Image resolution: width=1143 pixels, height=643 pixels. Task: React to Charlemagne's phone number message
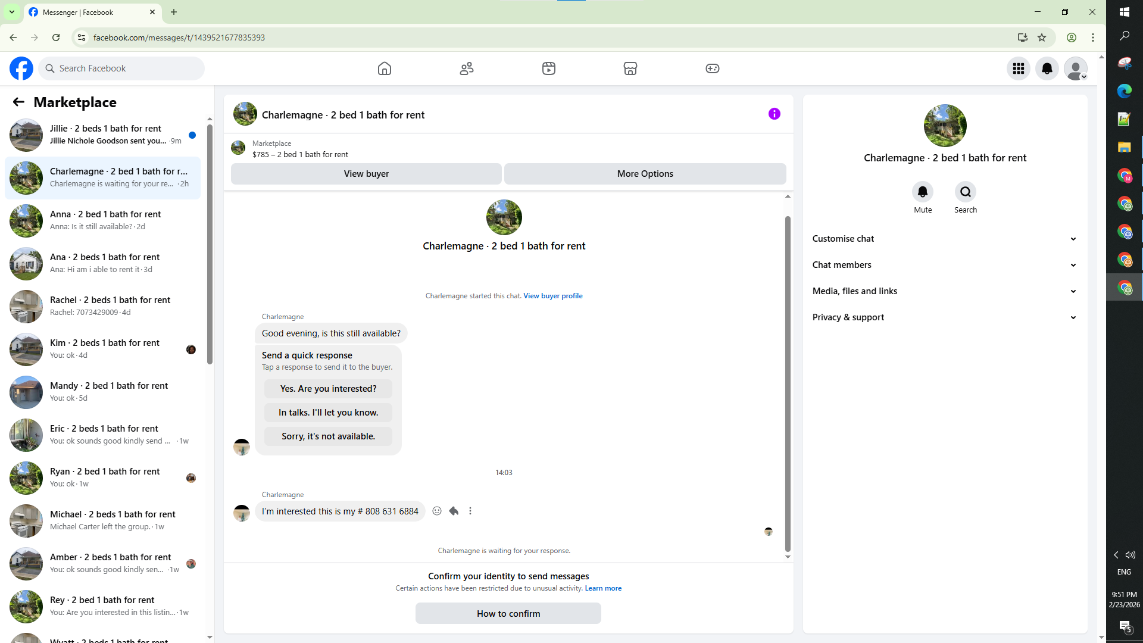[x=437, y=511]
